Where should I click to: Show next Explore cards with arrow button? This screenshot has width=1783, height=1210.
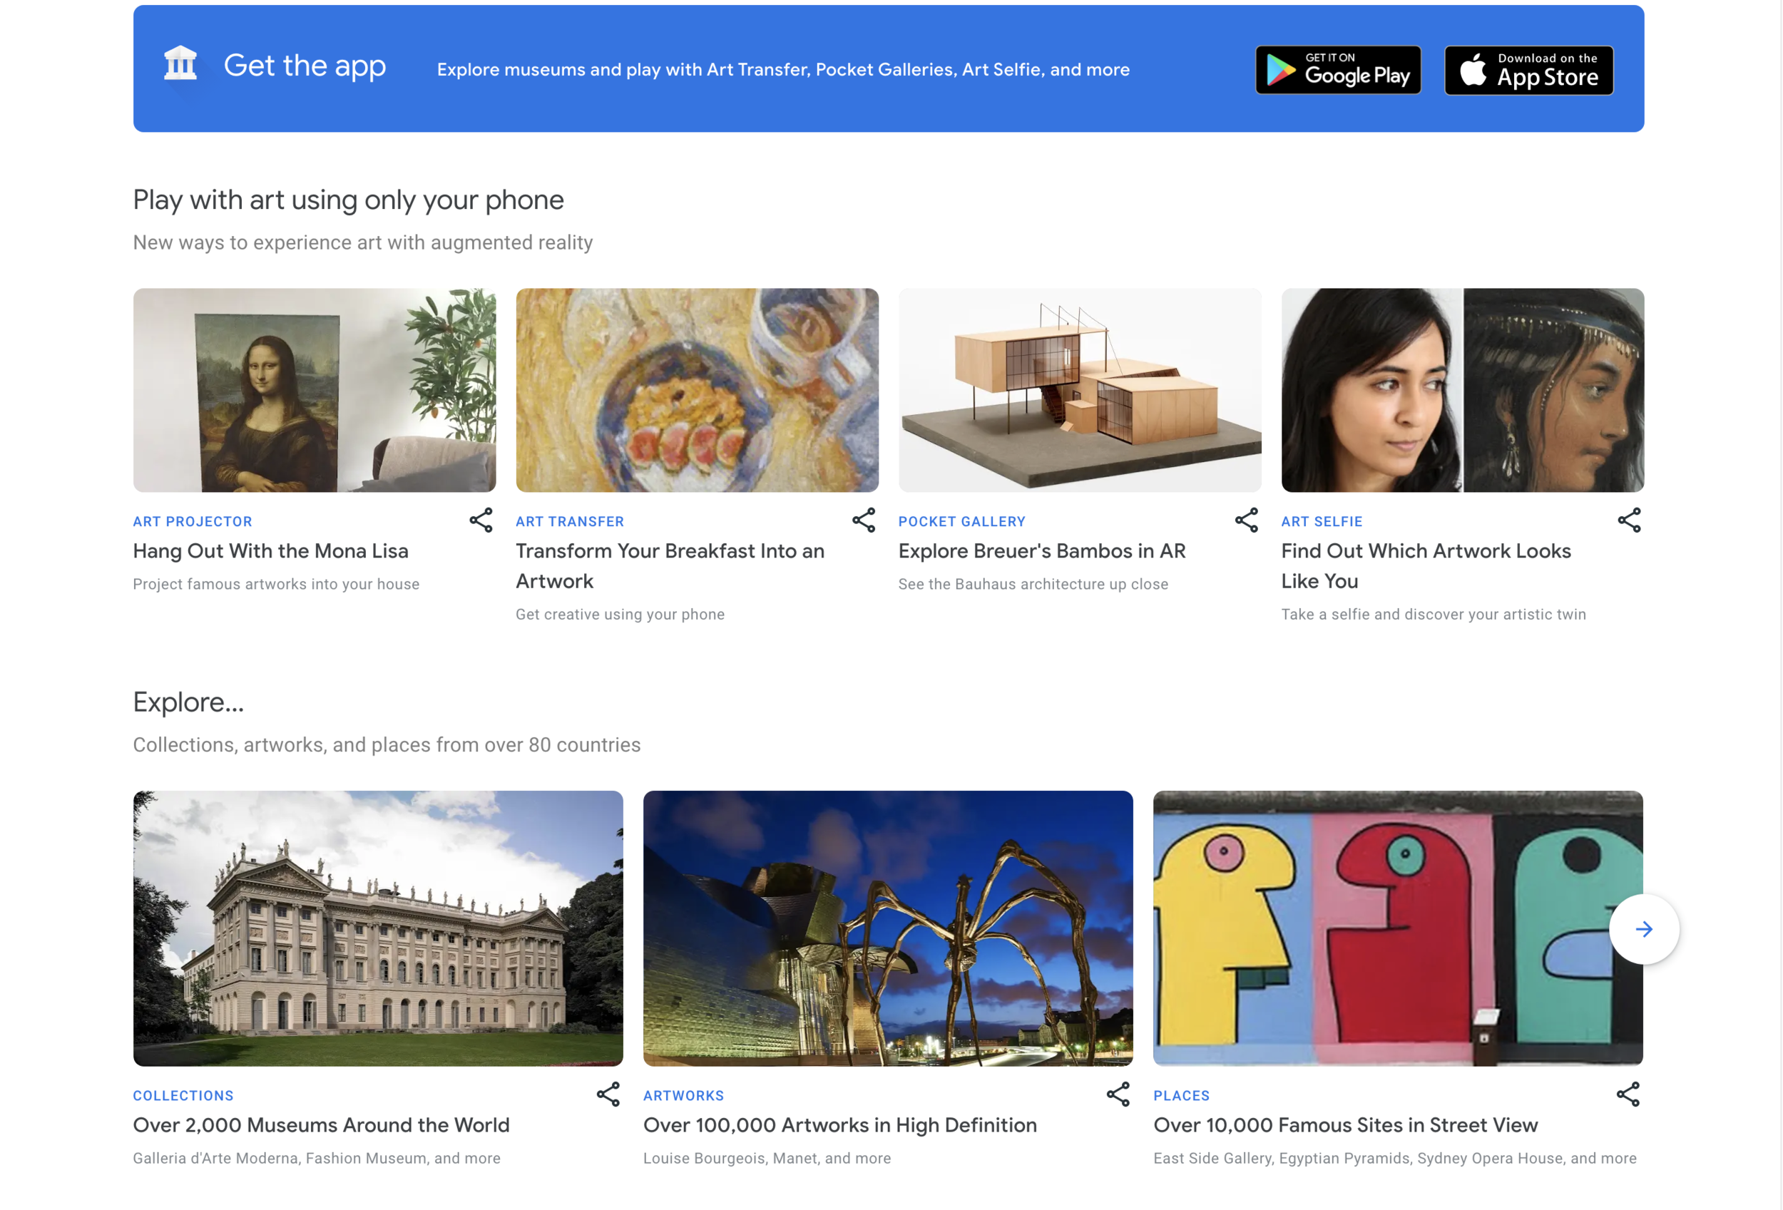[x=1644, y=929]
